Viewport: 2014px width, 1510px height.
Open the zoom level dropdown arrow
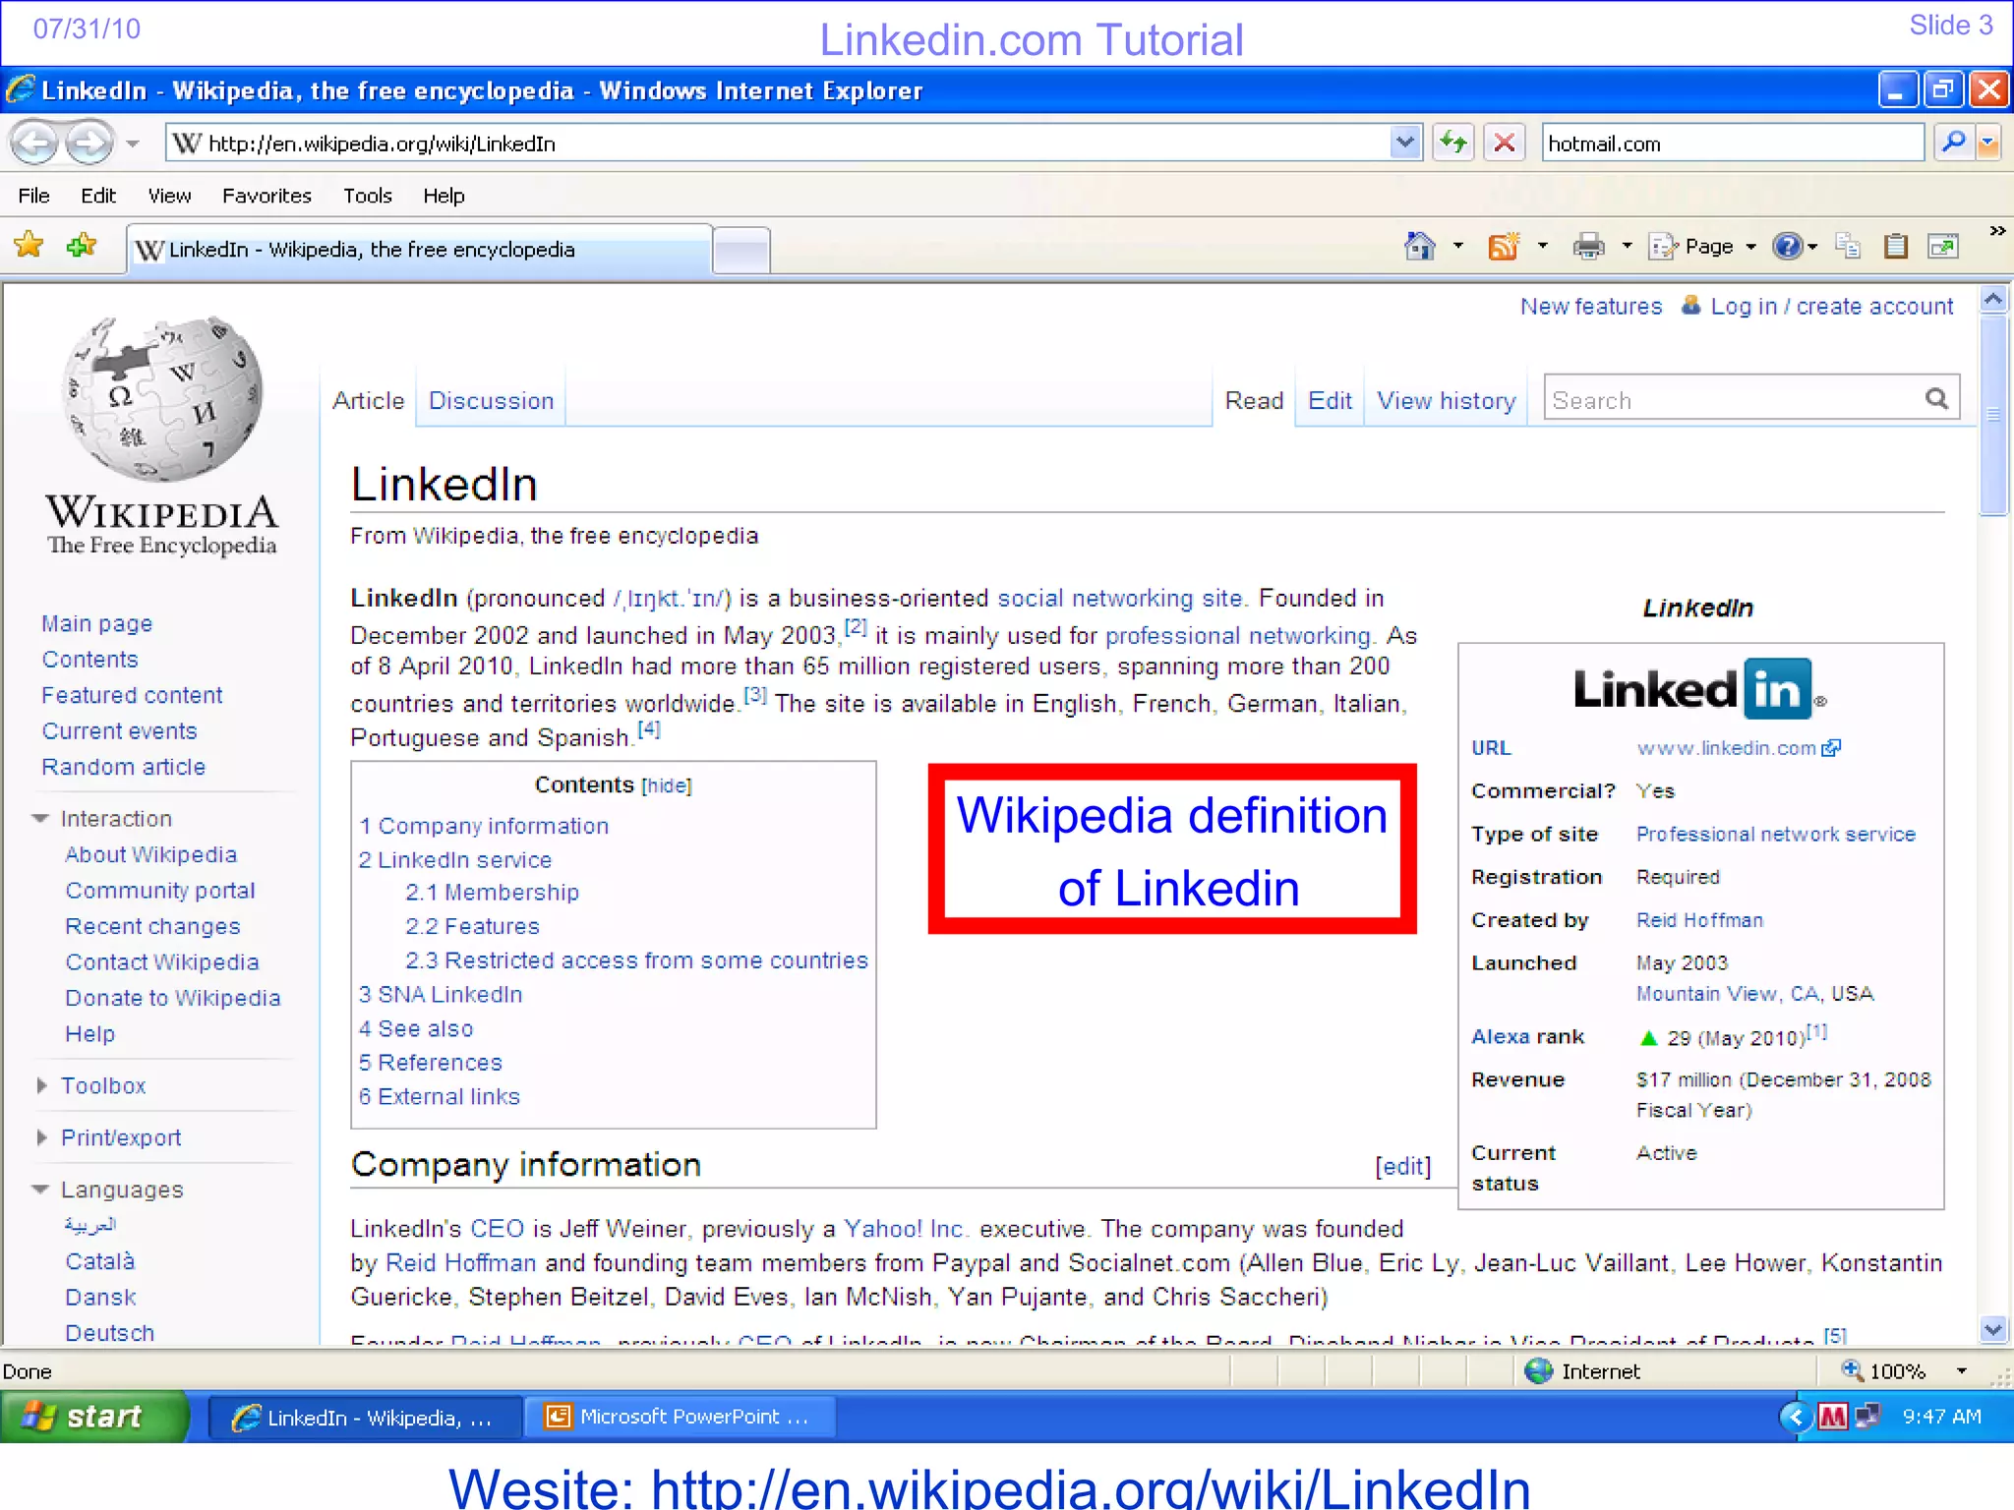(1962, 1370)
